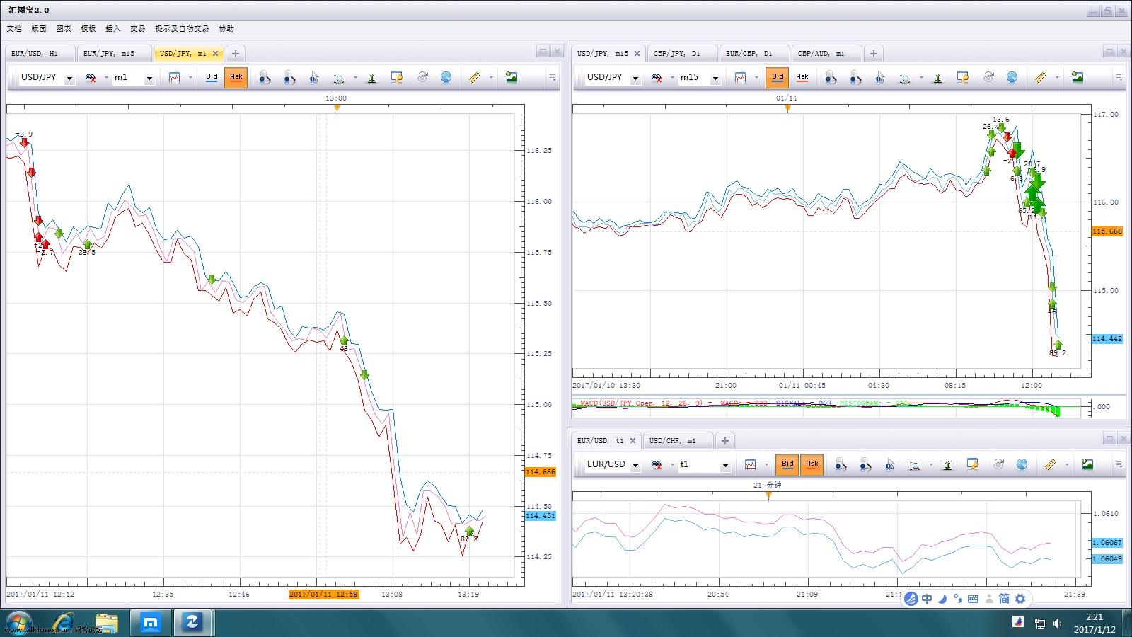This screenshot has width=1132, height=637.
Task: Zoom out on the EUR/USD t1 chart
Action: [x=865, y=464]
